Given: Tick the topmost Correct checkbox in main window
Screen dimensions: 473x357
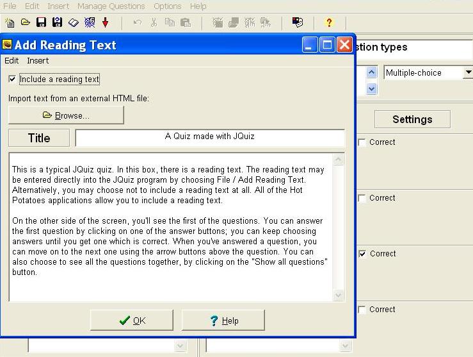Looking at the screenshot, I should (x=362, y=142).
